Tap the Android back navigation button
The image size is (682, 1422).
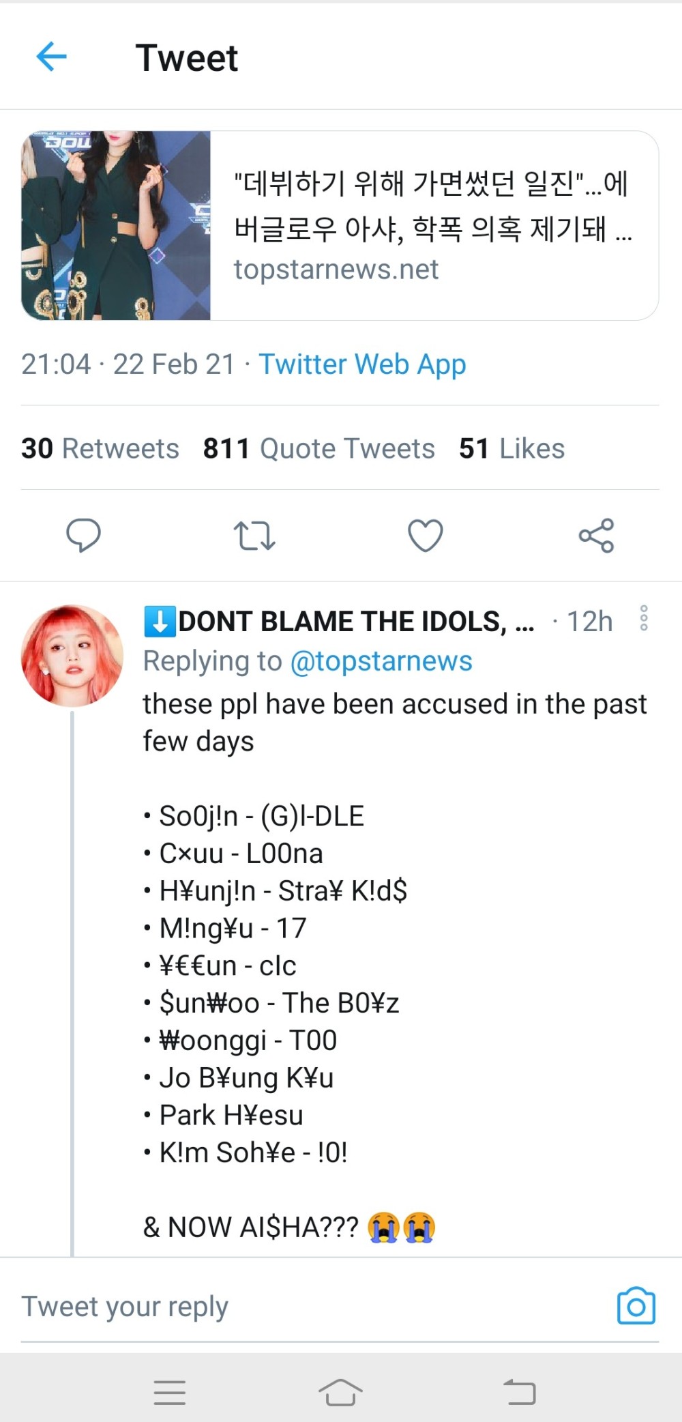519,1391
